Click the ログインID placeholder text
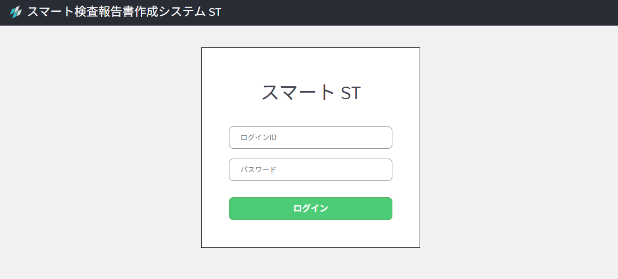Screen dimensions: 618x279 click(259, 137)
